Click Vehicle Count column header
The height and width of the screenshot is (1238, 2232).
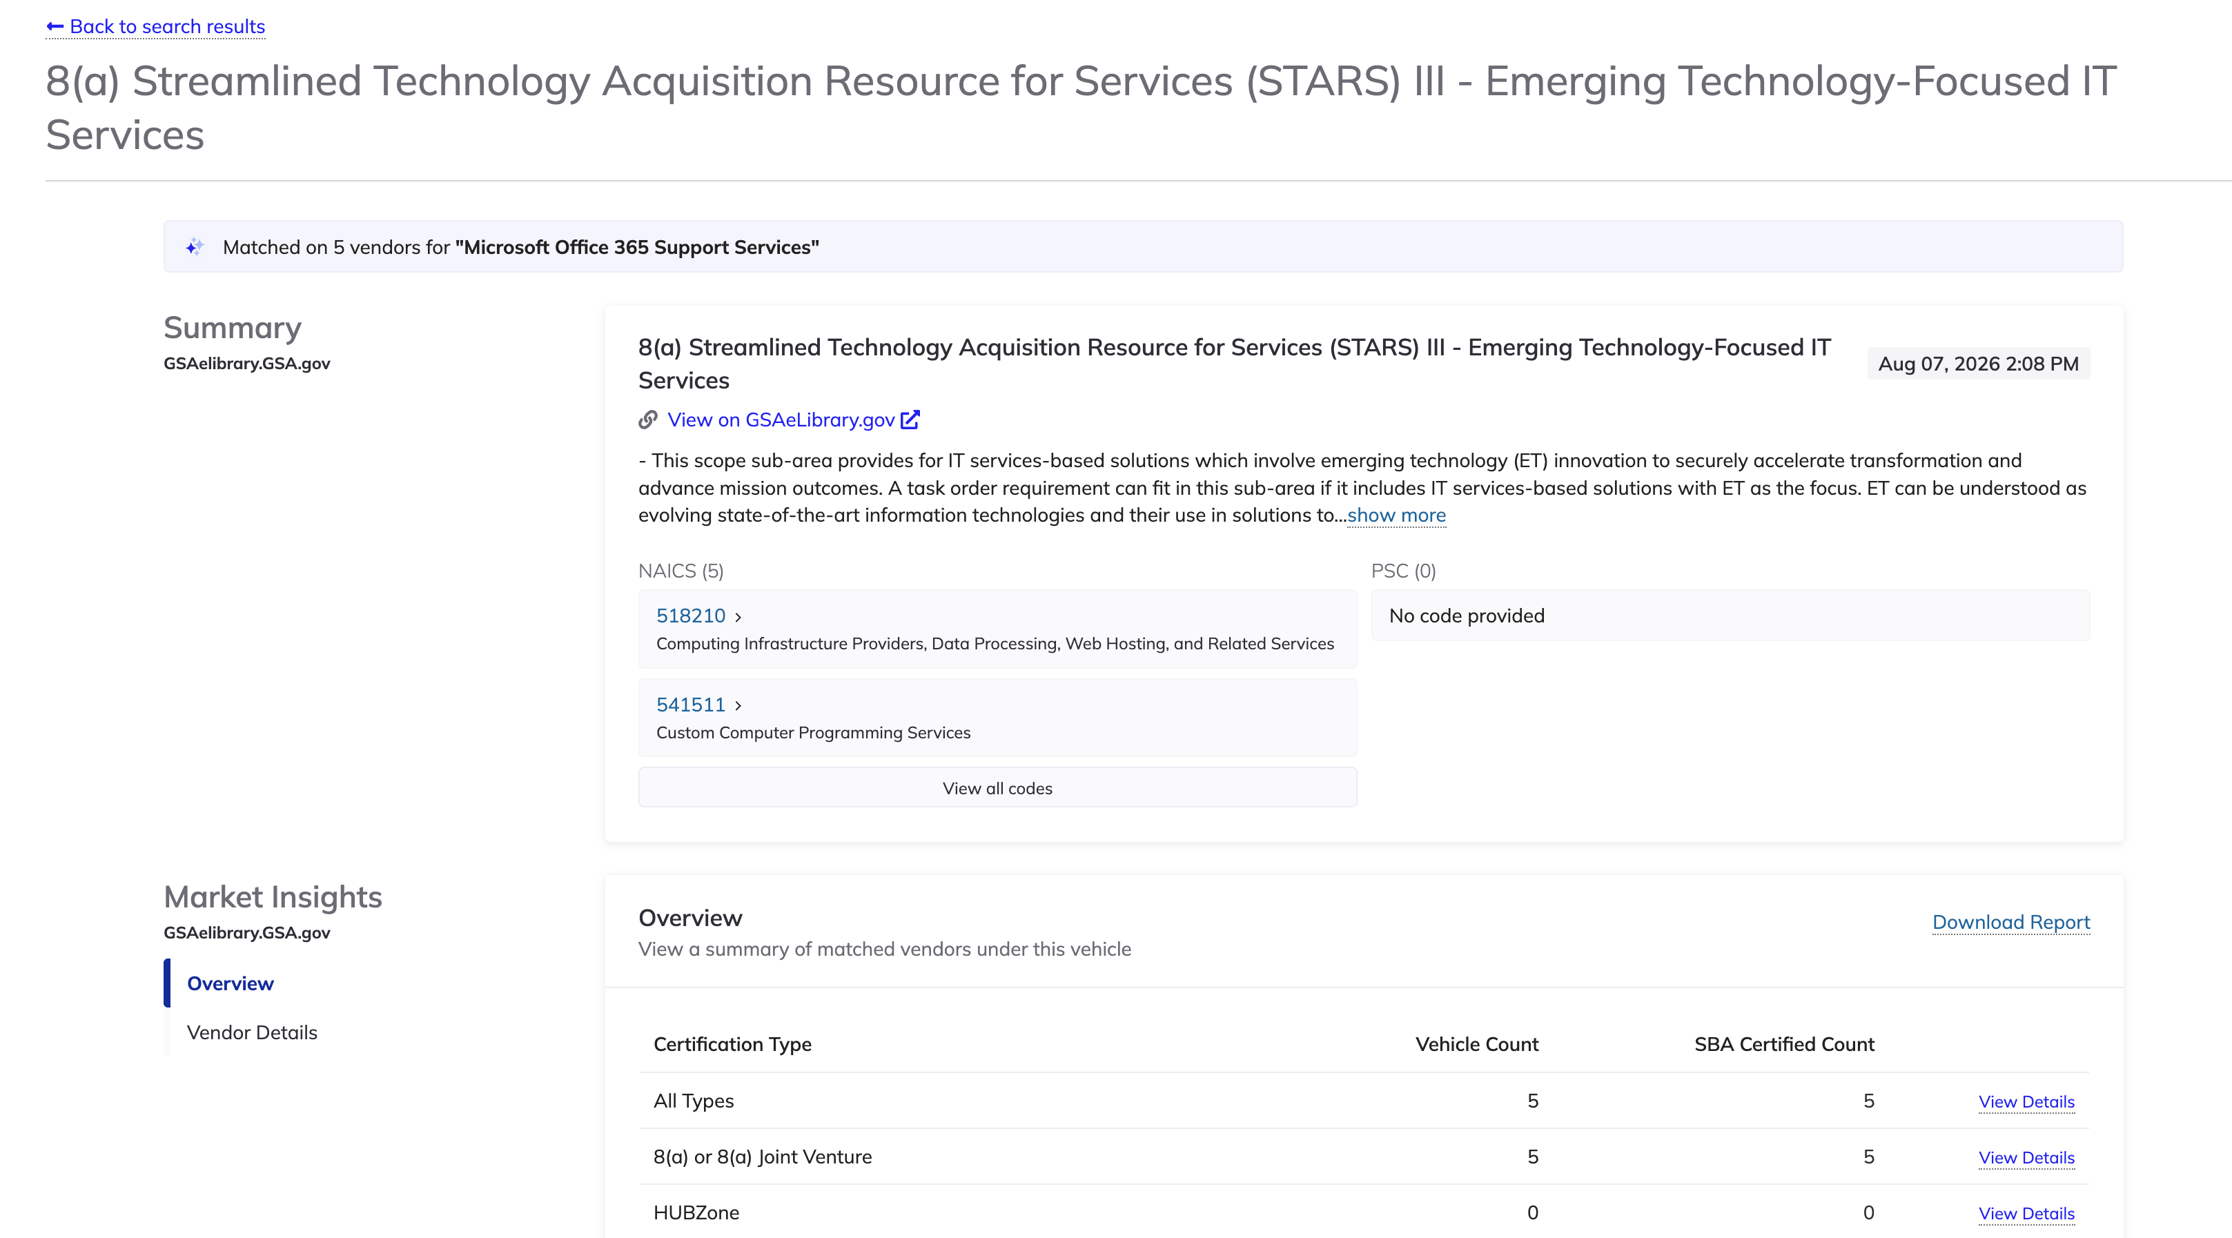(1476, 1045)
